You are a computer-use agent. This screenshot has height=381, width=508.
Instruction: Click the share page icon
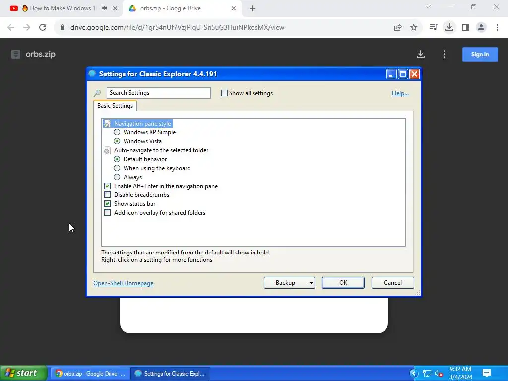(398, 28)
